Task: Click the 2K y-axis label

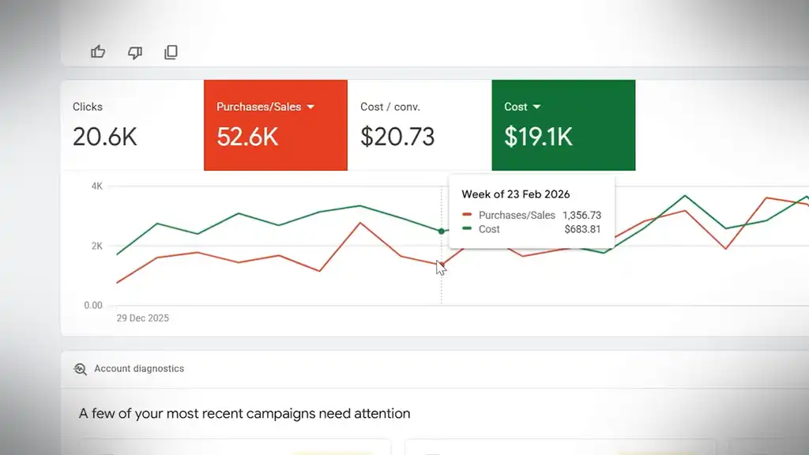Action: click(97, 246)
